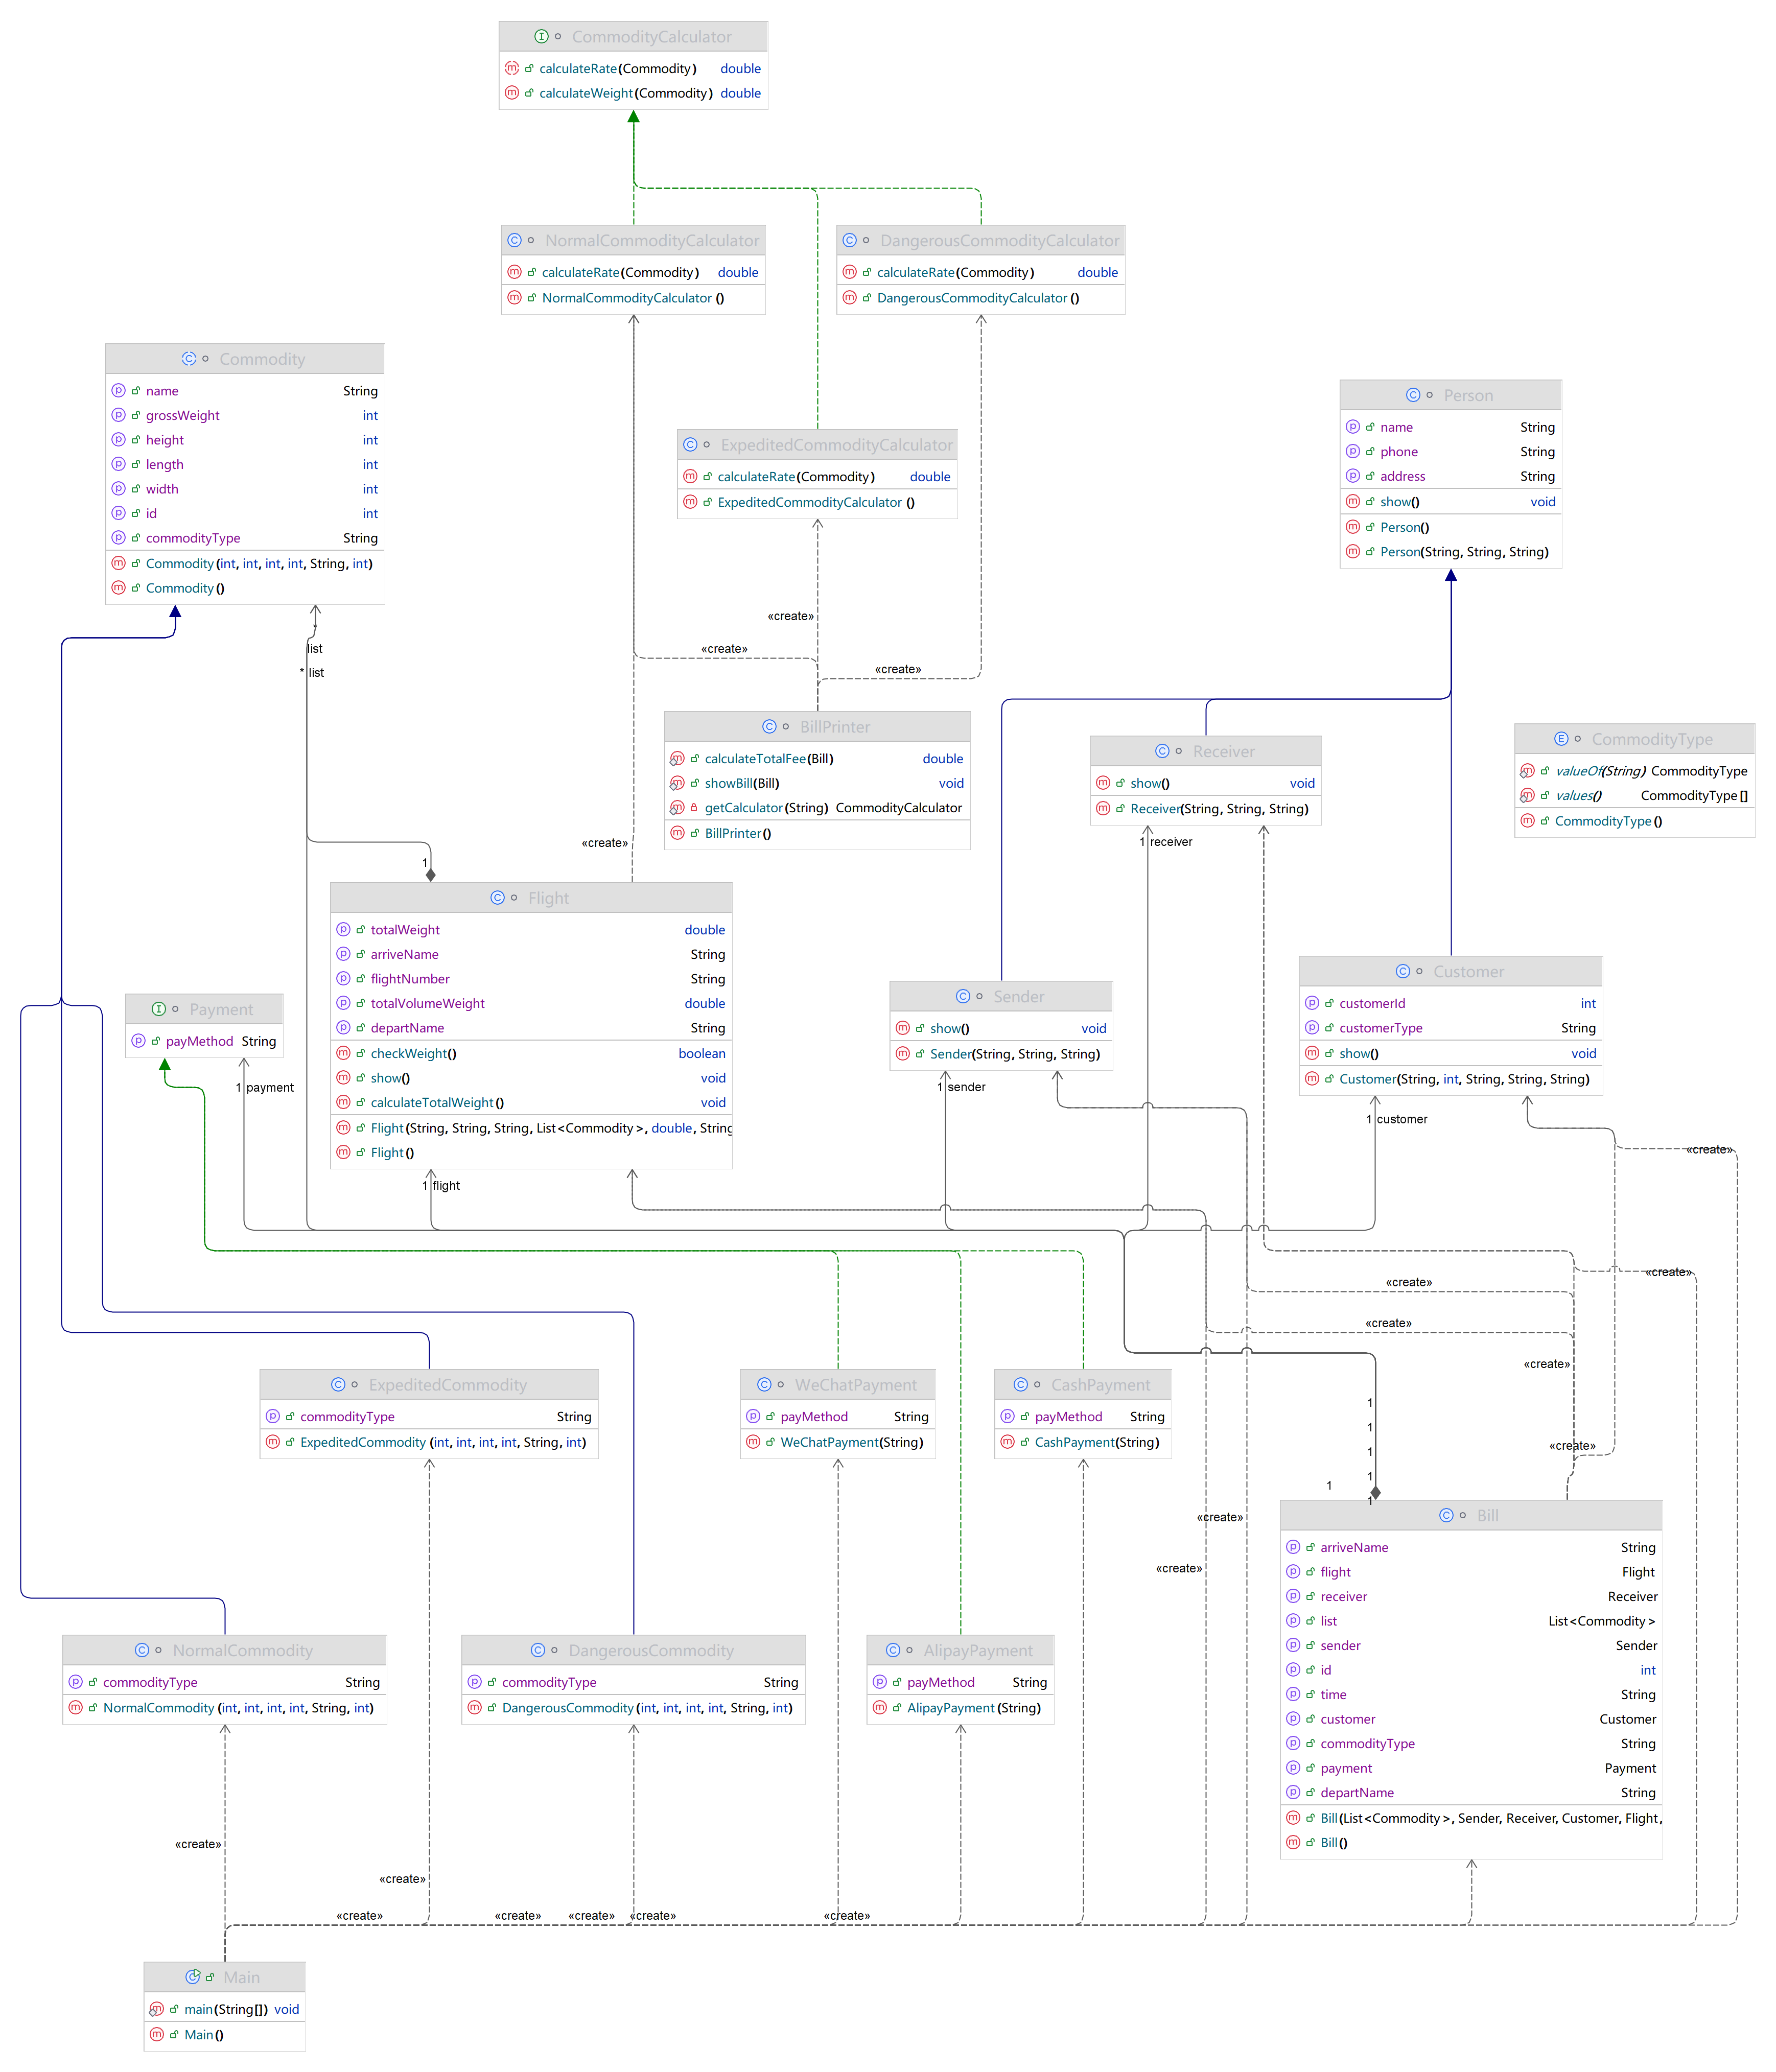Viewport: 1776px width, 2072px height.
Task: Click the Main class runnable icon
Action: click(193, 1977)
